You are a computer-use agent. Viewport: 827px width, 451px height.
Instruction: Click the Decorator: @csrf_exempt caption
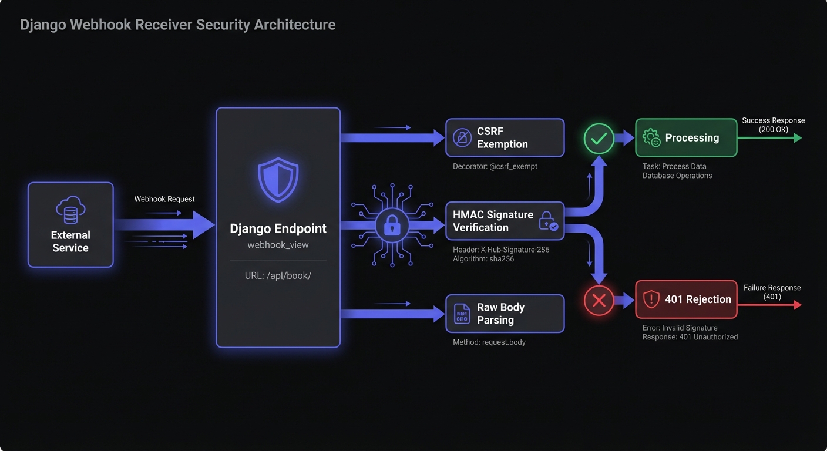coord(495,166)
